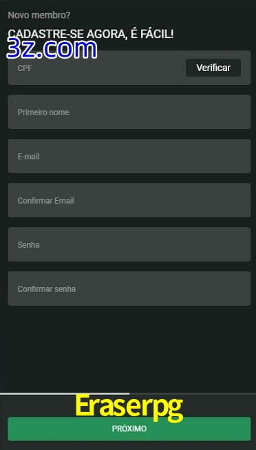256x450 pixels.
Task: Click the unfilled part of the progress bar
Action: pos(193,393)
